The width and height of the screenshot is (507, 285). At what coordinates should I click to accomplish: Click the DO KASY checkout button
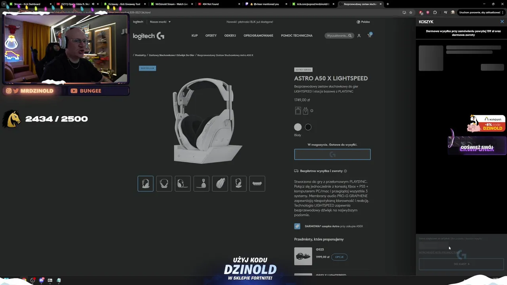point(461,264)
